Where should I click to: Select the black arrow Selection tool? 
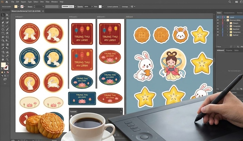click(3, 15)
